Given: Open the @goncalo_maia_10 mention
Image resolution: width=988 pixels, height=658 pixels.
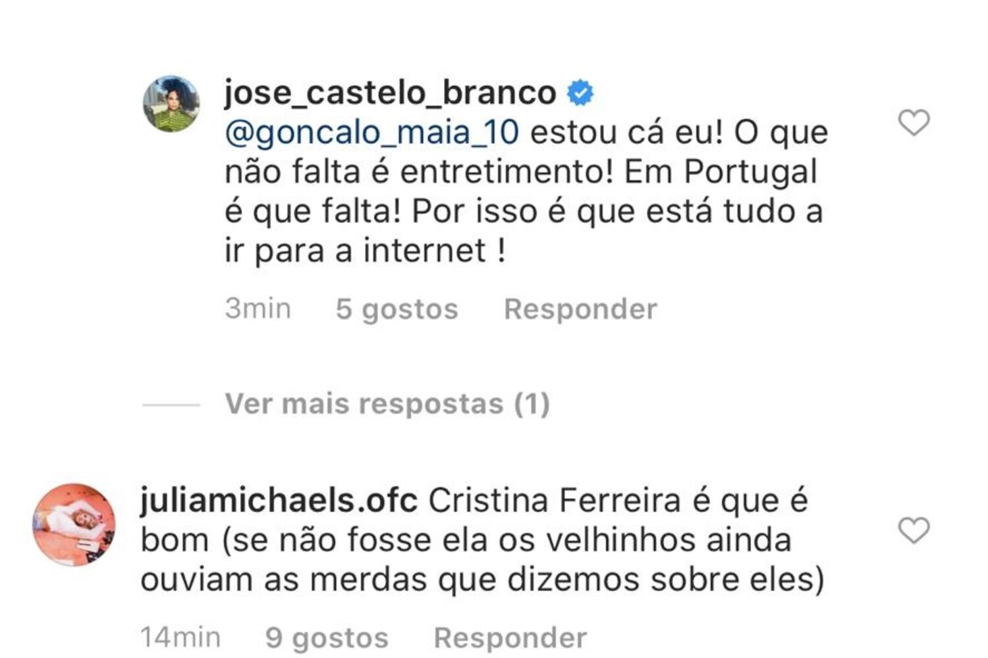Looking at the screenshot, I should click(372, 133).
